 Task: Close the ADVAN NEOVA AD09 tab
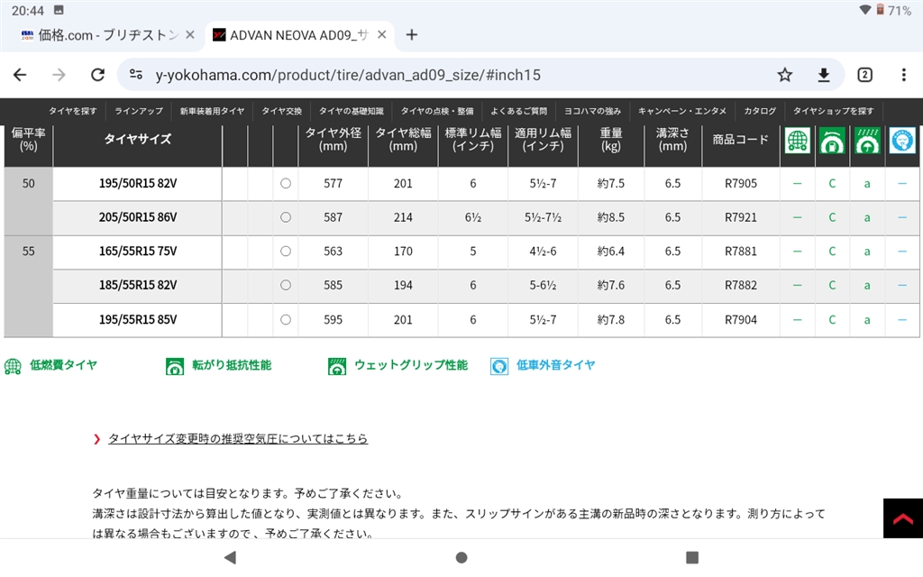[x=382, y=35]
